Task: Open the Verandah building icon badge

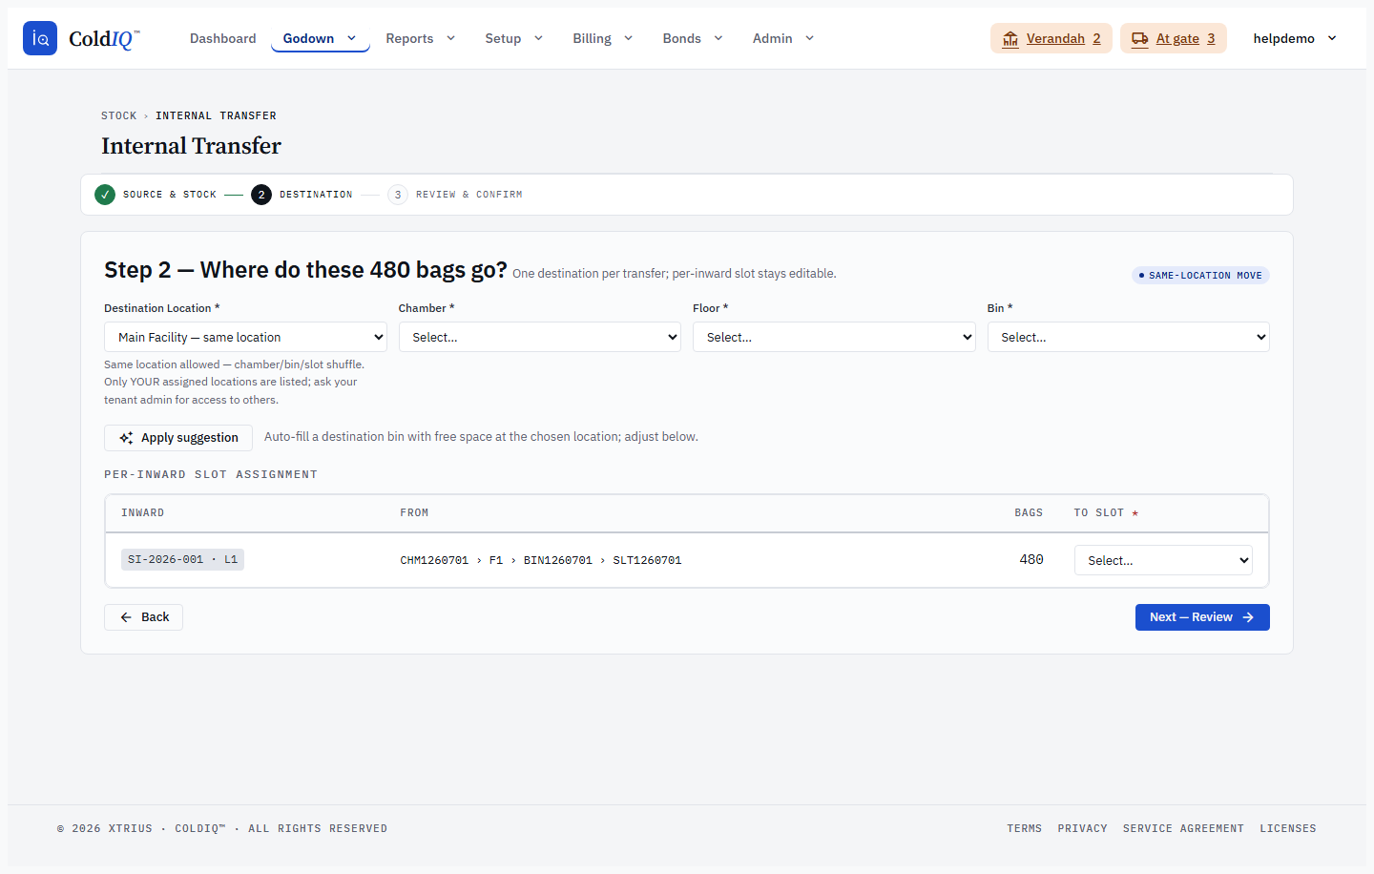Action: pyautogui.click(x=1010, y=39)
